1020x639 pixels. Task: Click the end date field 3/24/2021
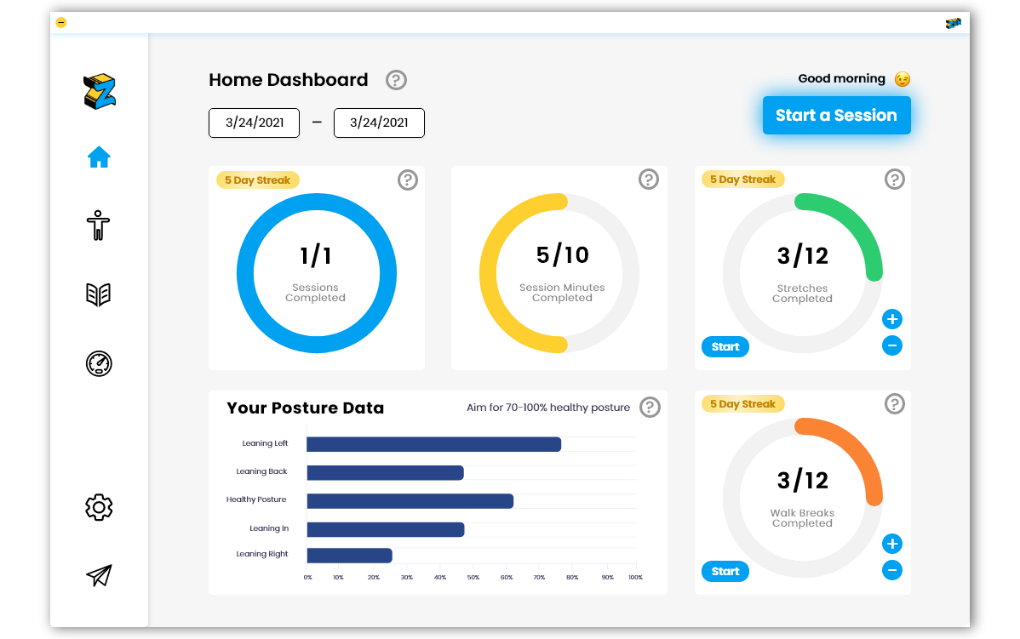[x=379, y=123]
